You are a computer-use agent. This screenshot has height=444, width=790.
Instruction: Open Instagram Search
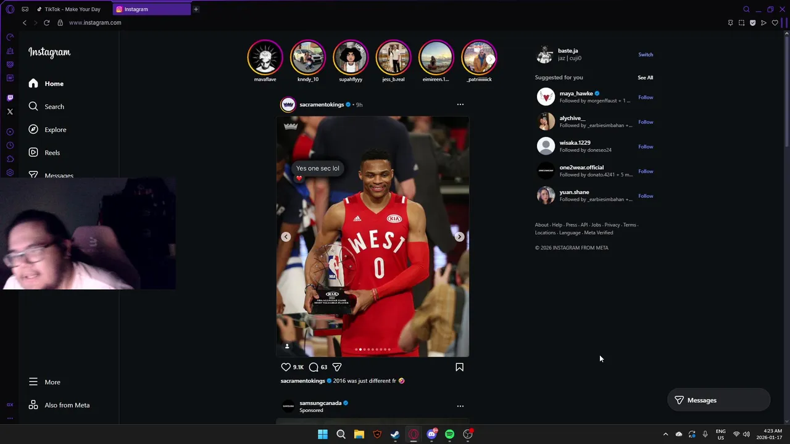(x=46, y=107)
